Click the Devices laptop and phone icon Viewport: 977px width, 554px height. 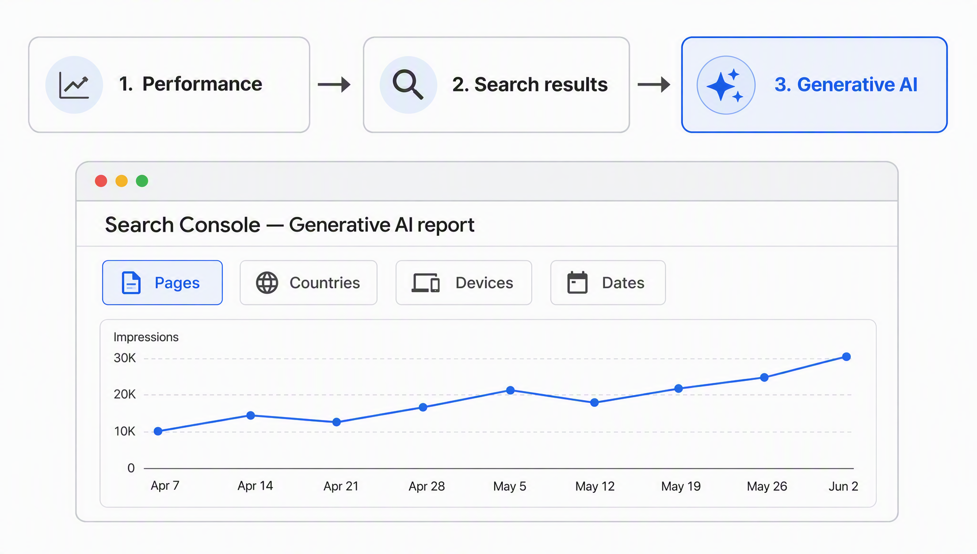[x=426, y=283]
